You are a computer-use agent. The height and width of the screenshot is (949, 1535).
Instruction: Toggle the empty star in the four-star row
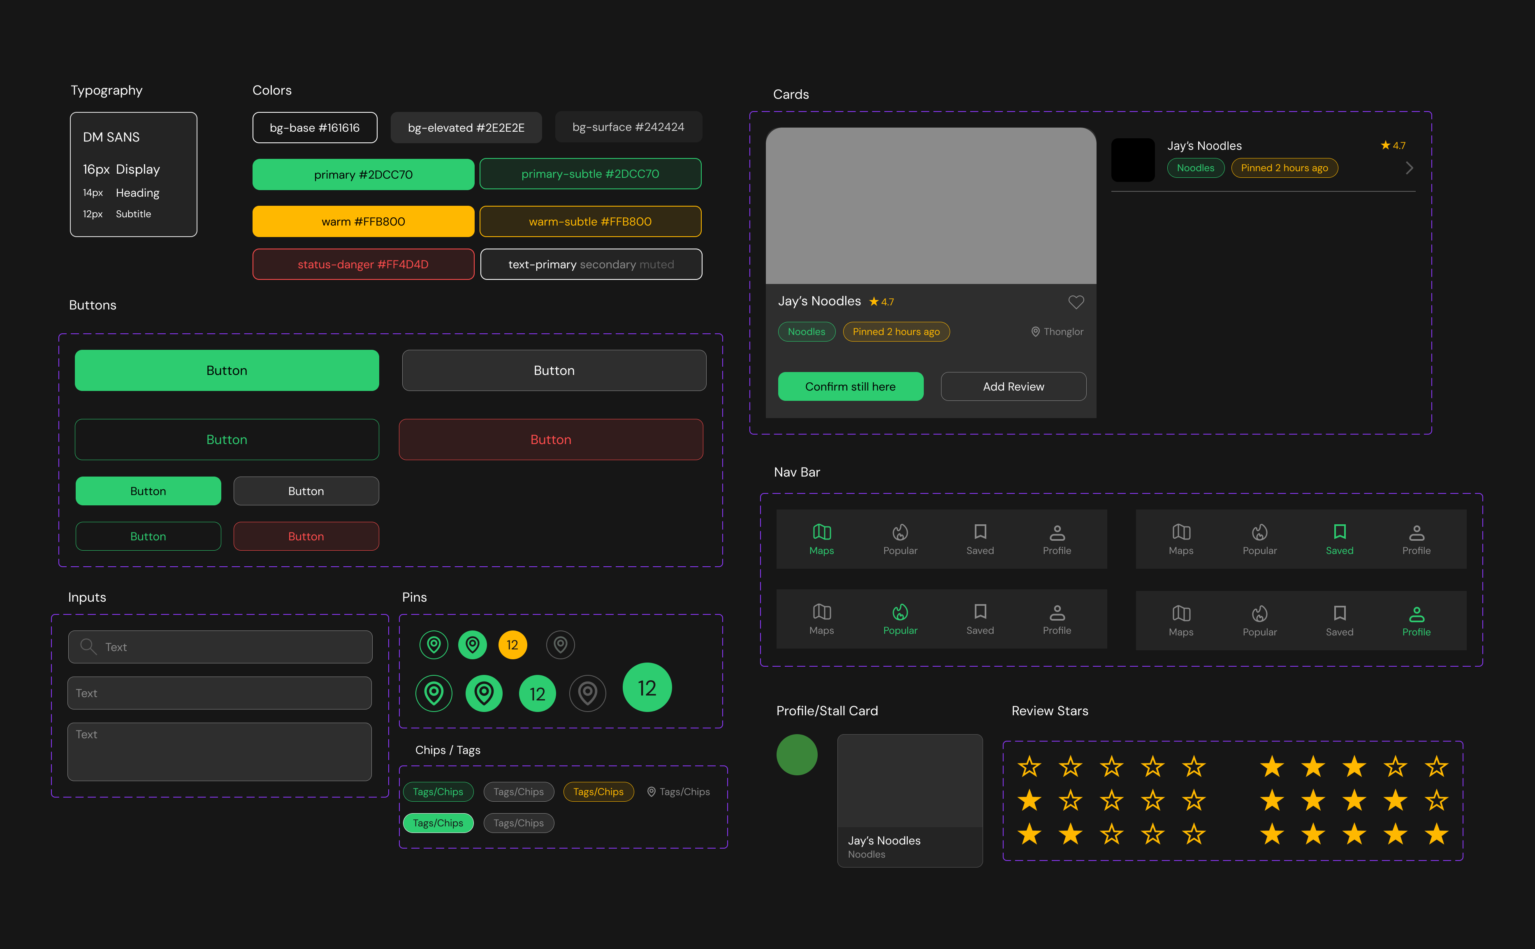(1436, 800)
